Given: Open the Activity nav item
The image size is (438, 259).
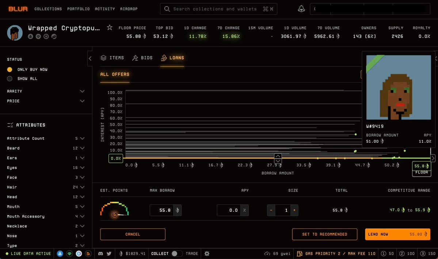Looking at the screenshot, I should [105, 9].
